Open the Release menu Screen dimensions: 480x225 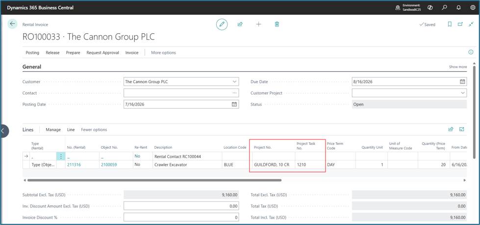(52, 52)
